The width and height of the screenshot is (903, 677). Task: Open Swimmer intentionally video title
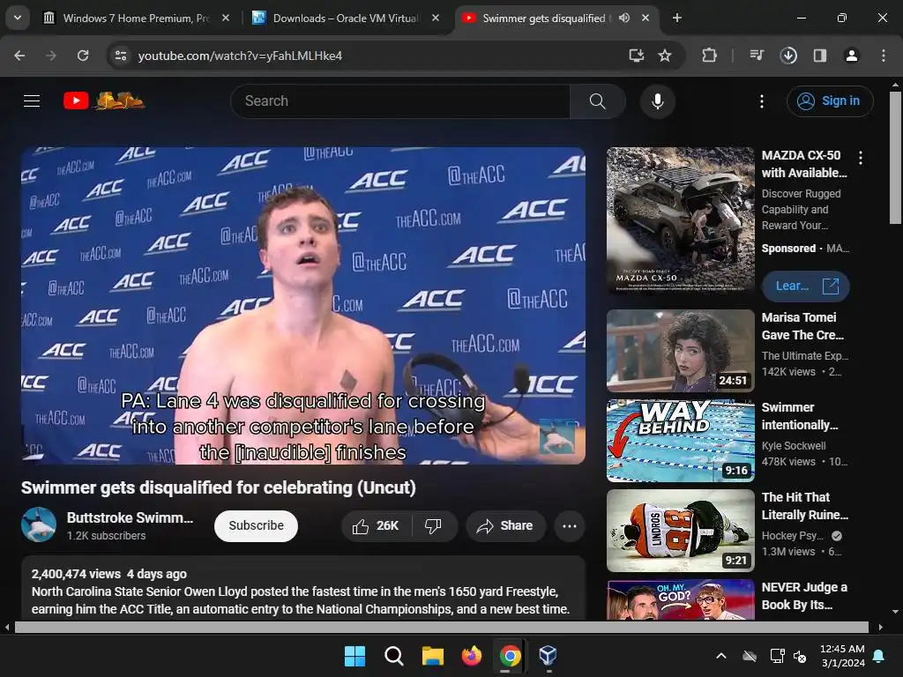click(x=800, y=416)
